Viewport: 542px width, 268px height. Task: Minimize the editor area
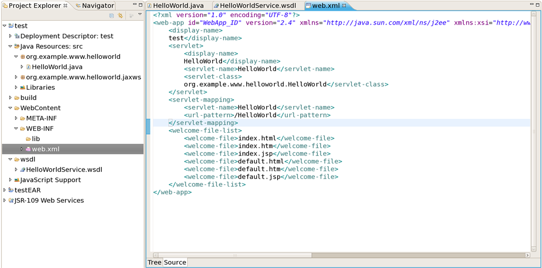[532, 5]
